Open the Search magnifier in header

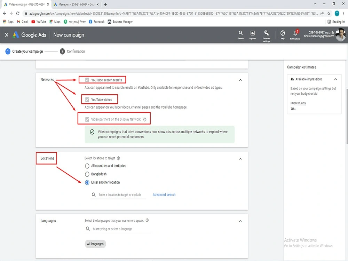[240, 35]
